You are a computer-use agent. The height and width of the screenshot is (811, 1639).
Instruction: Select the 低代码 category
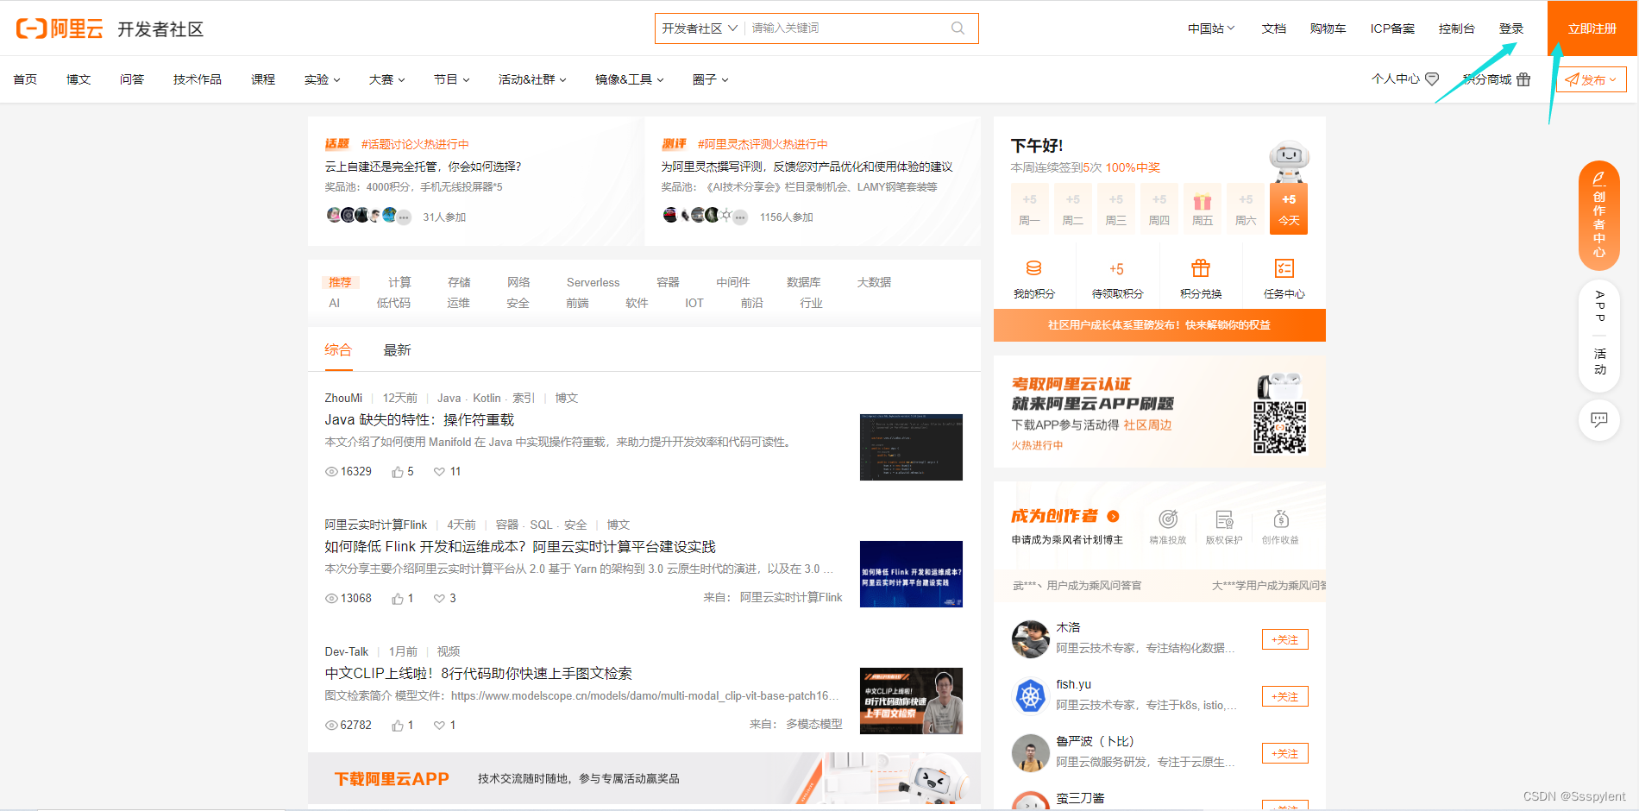click(393, 303)
